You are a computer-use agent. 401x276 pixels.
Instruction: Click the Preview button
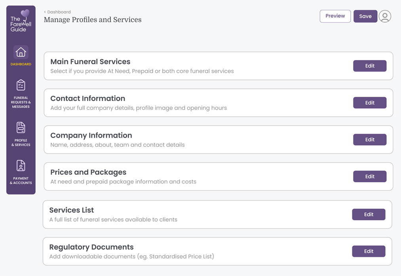[335, 16]
